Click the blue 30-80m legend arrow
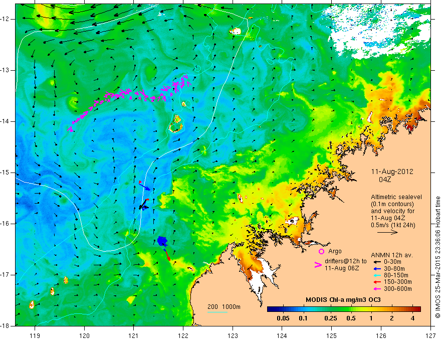This screenshot has height=341, width=441. coord(377,269)
